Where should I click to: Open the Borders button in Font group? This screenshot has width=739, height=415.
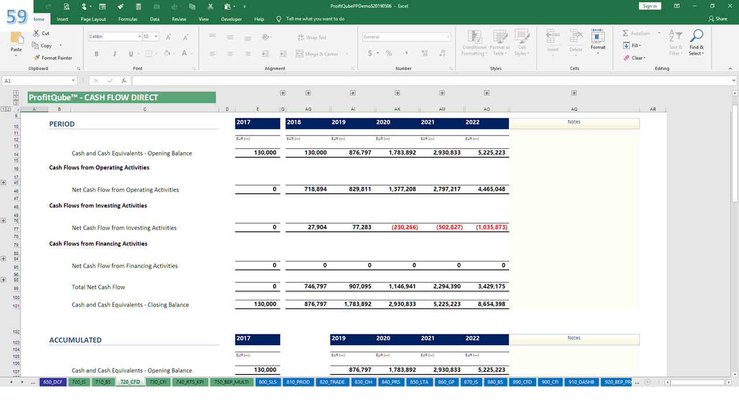pyautogui.click(x=148, y=54)
